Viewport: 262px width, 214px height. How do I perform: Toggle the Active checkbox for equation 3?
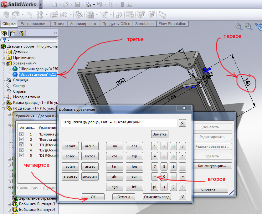(x=21, y=145)
